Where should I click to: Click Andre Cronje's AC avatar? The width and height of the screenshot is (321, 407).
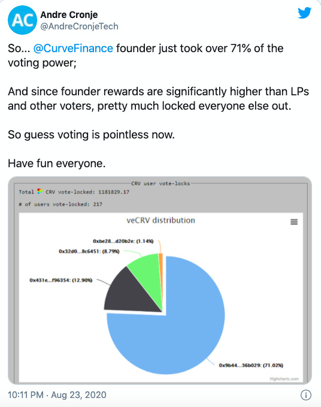22,20
